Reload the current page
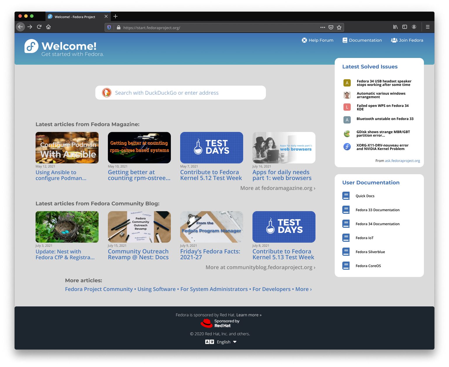Viewport: 449px width, 367px height. (x=39, y=27)
